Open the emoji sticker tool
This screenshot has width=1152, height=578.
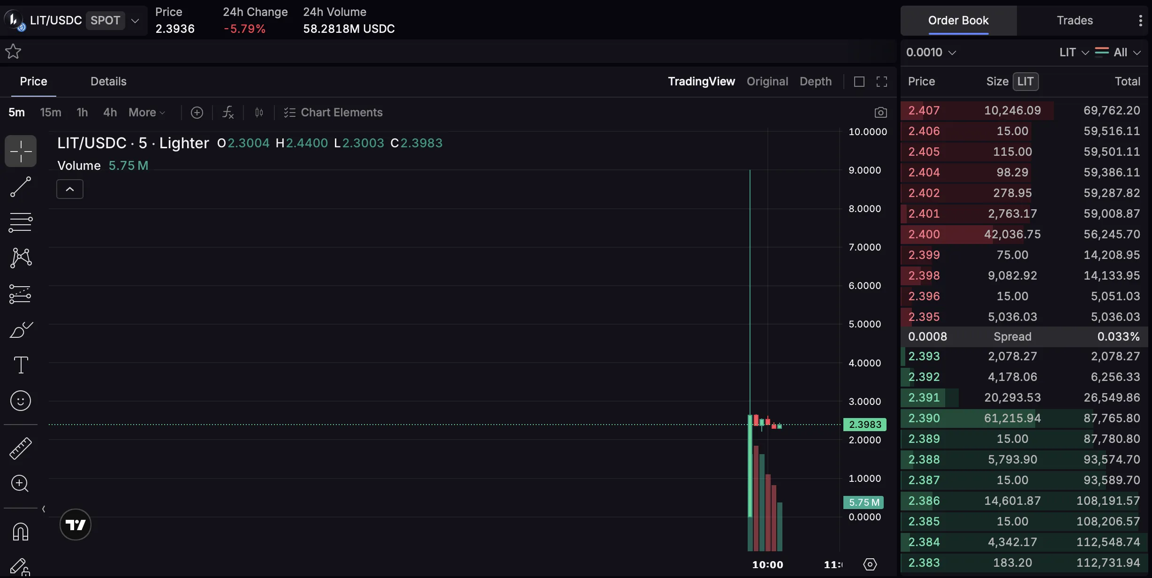[x=21, y=401]
